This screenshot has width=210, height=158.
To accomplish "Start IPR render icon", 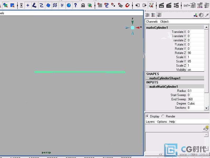I will point(169,5).
